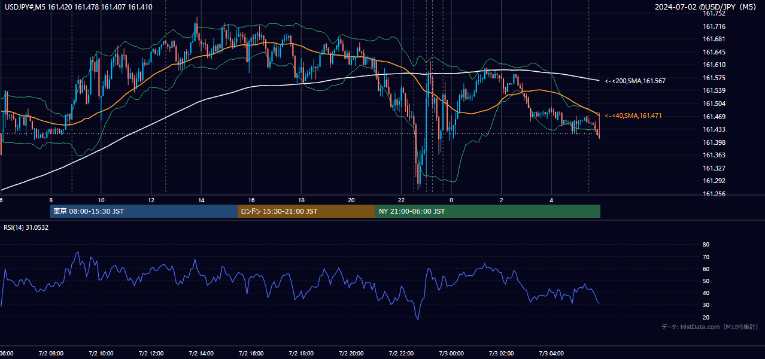Click price axis value 161.575
The image size is (765, 359).
coord(714,78)
